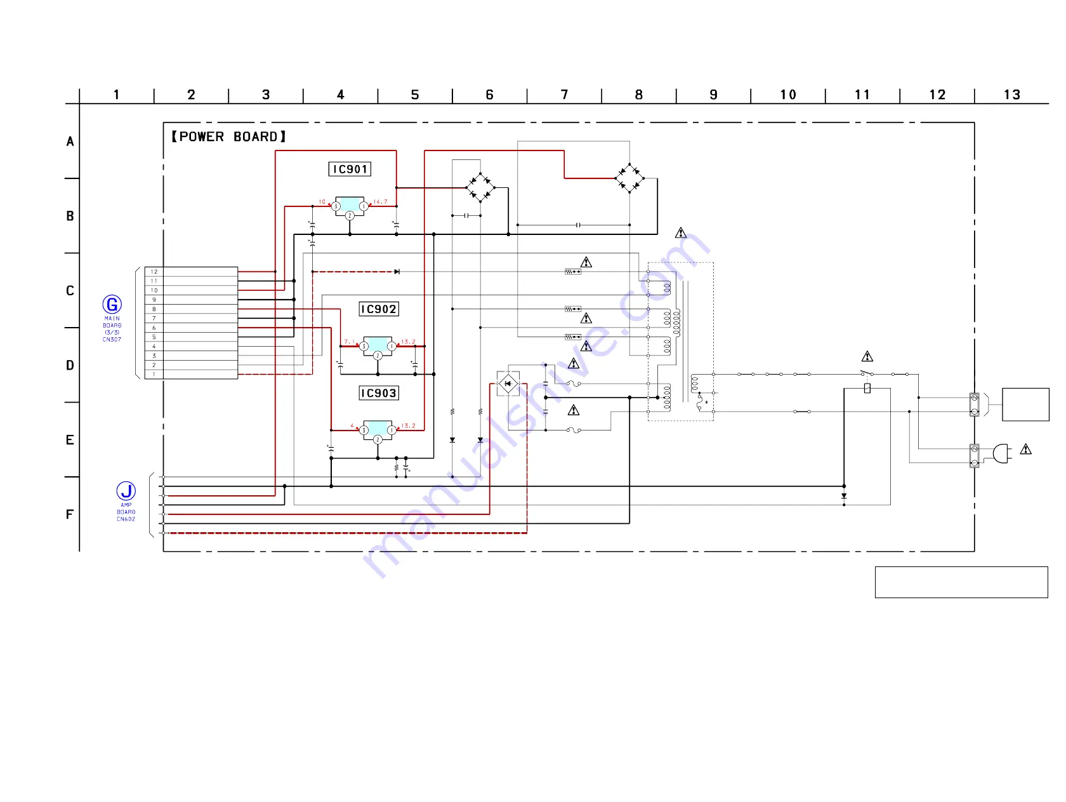Click the 7.1 voltage value at IC902
This screenshot has width=1066, height=802.
click(349, 342)
